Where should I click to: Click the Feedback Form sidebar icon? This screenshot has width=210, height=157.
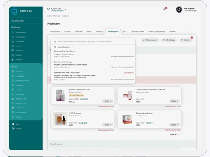tap(13, 108)
